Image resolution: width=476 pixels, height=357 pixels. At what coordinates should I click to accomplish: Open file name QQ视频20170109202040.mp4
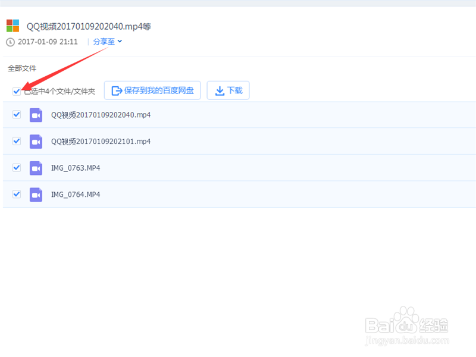(x=101, y=115)
